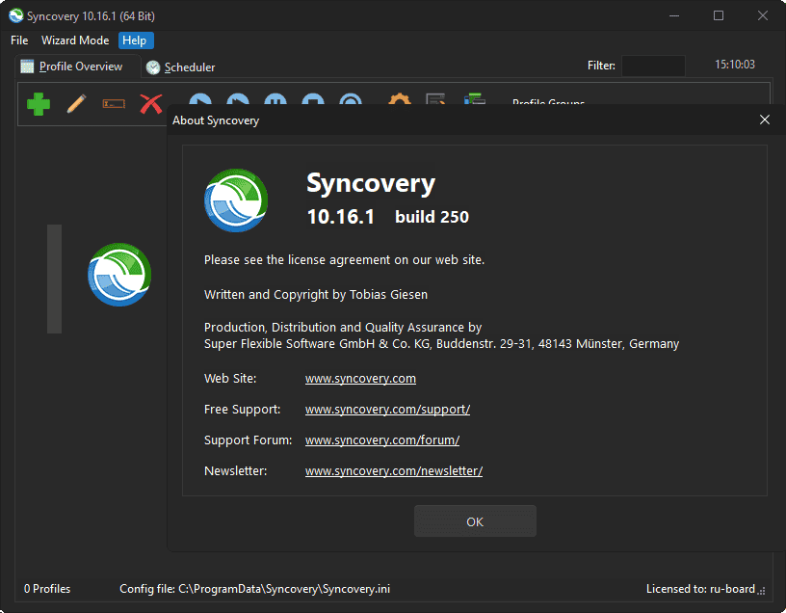Open the File menu
786x613 pixels.
(x=19, y=40)
